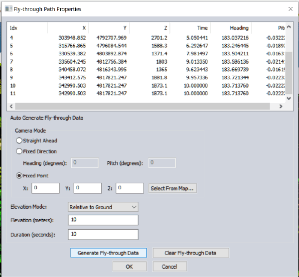Select the Fixed Direction camera mode

click(x=19, y=151)
